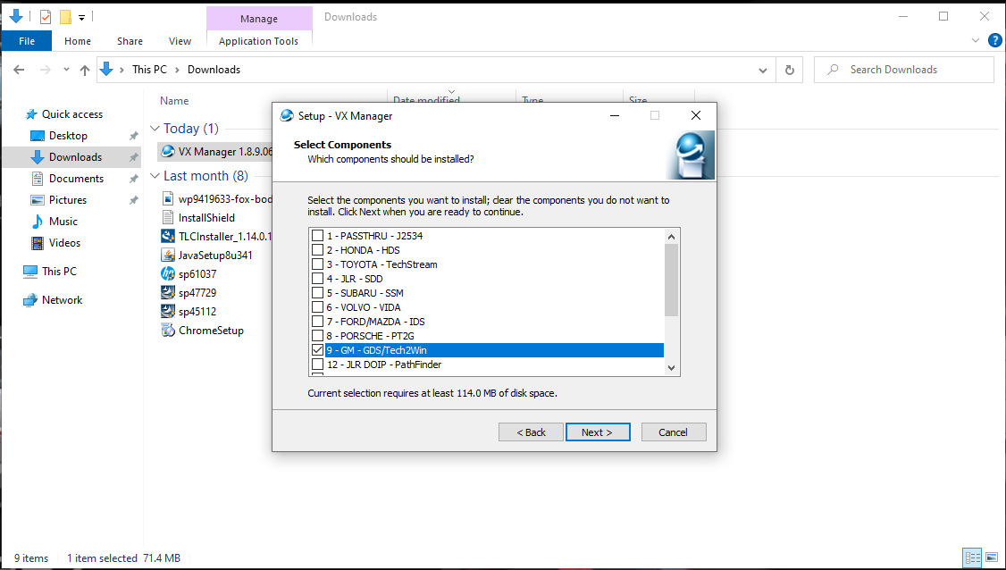Screen dimensions: 1006x570
Task: Click the TLCInstaller file icon
Action: click(167, 236)
